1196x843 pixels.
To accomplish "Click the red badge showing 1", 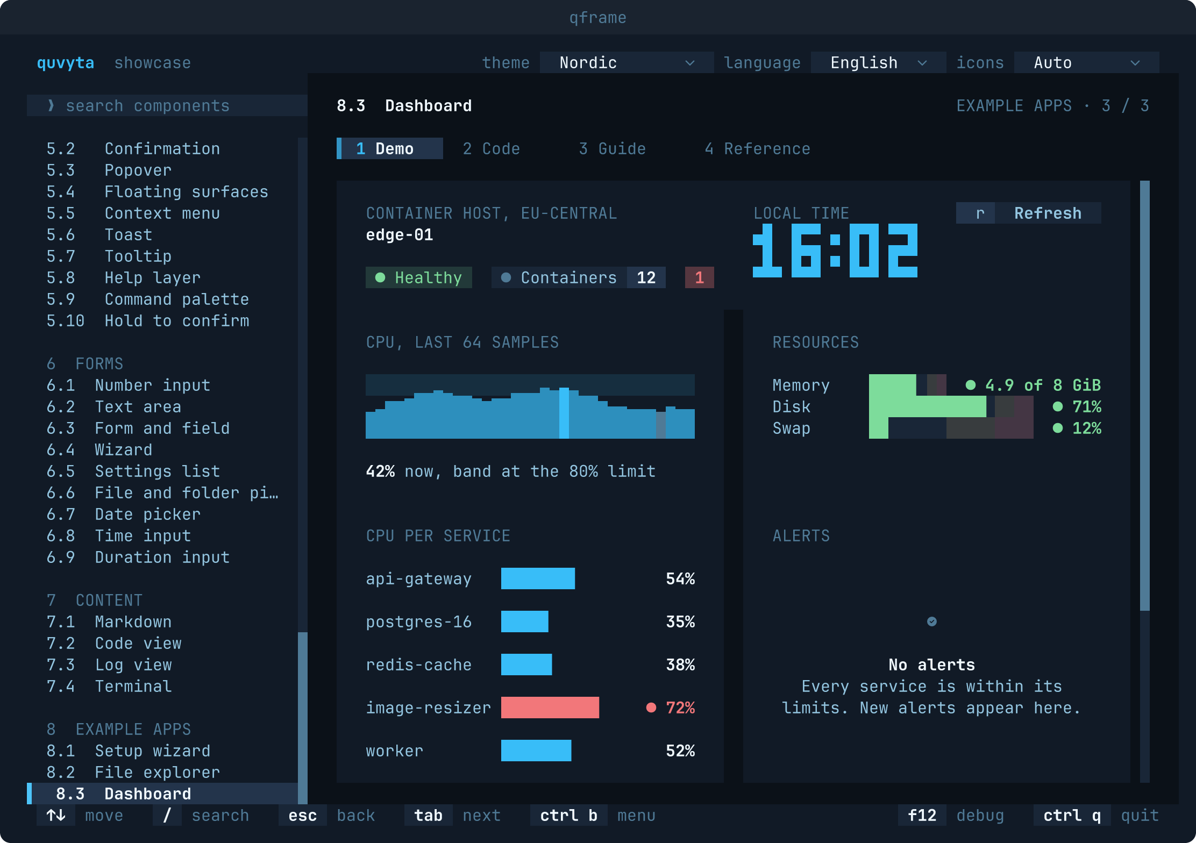I will [x=700, y=277].
